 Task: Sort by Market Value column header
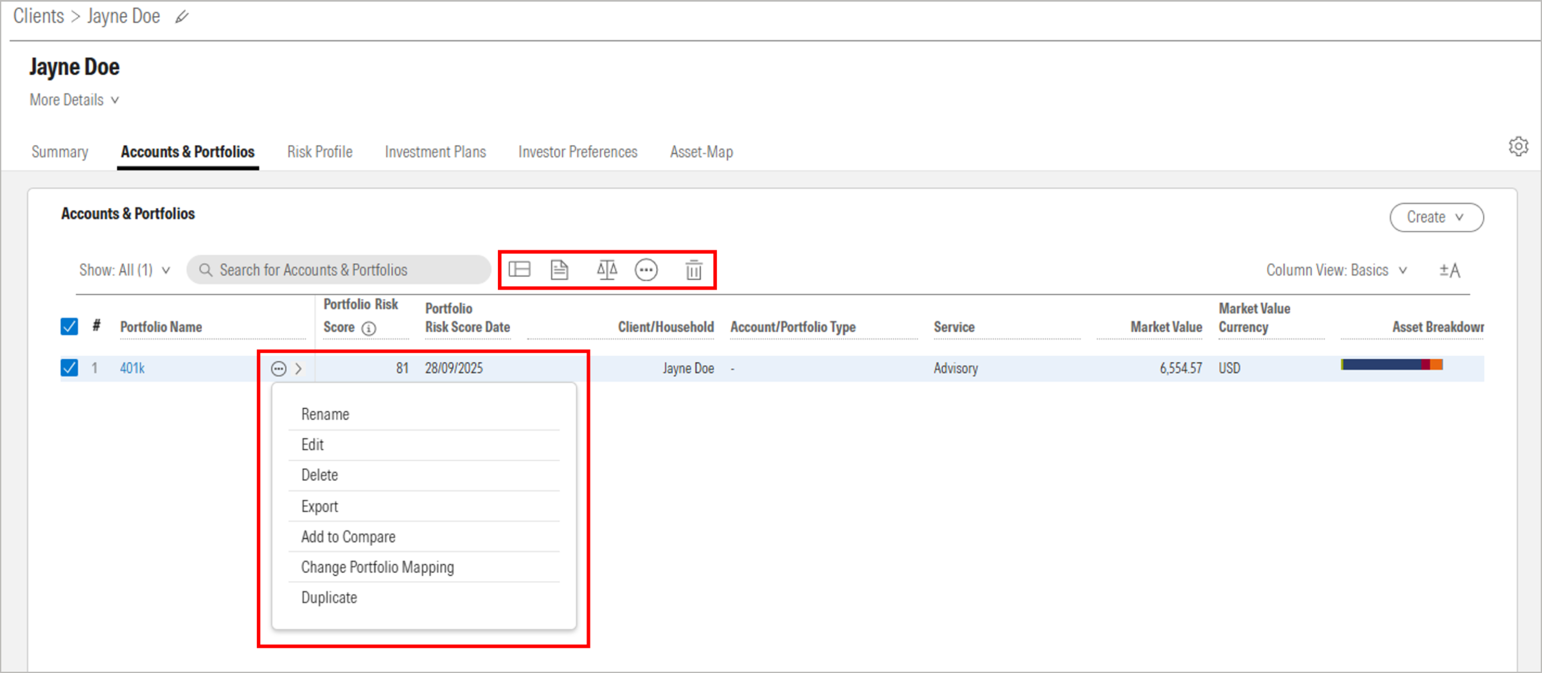(1166, 328)
